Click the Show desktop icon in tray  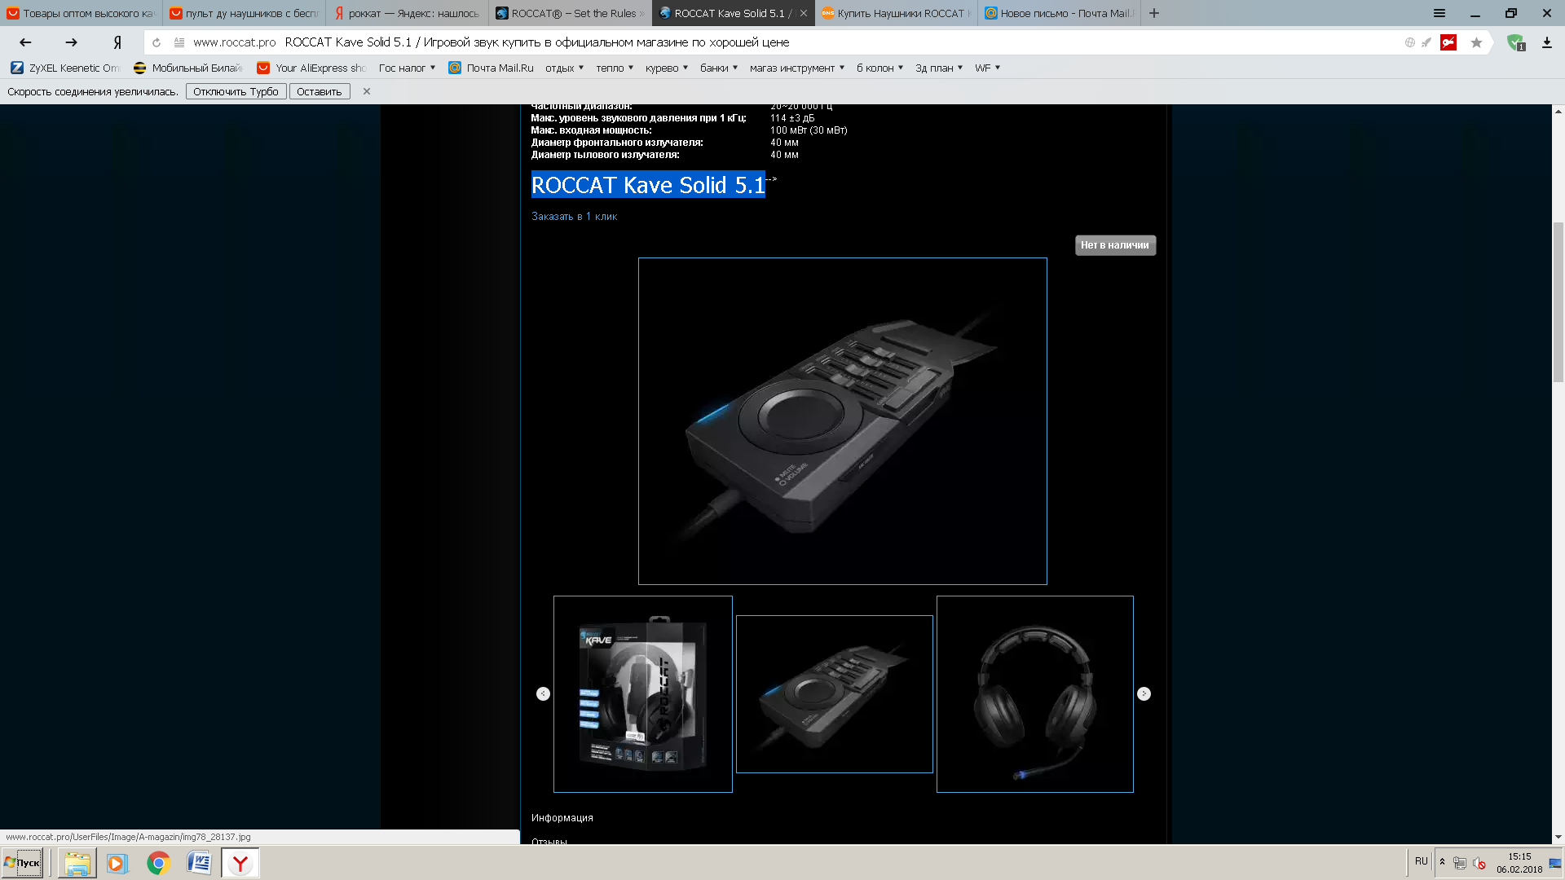click(x=1555, y=863)
